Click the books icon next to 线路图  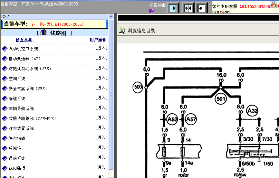[x=43, y=33]
